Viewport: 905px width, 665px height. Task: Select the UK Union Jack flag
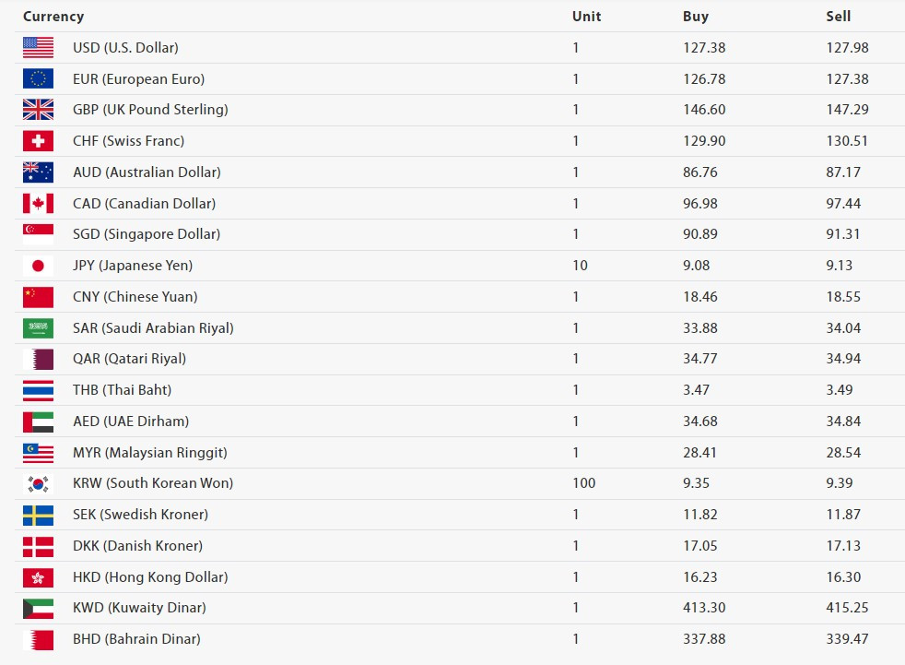(38, 110)
